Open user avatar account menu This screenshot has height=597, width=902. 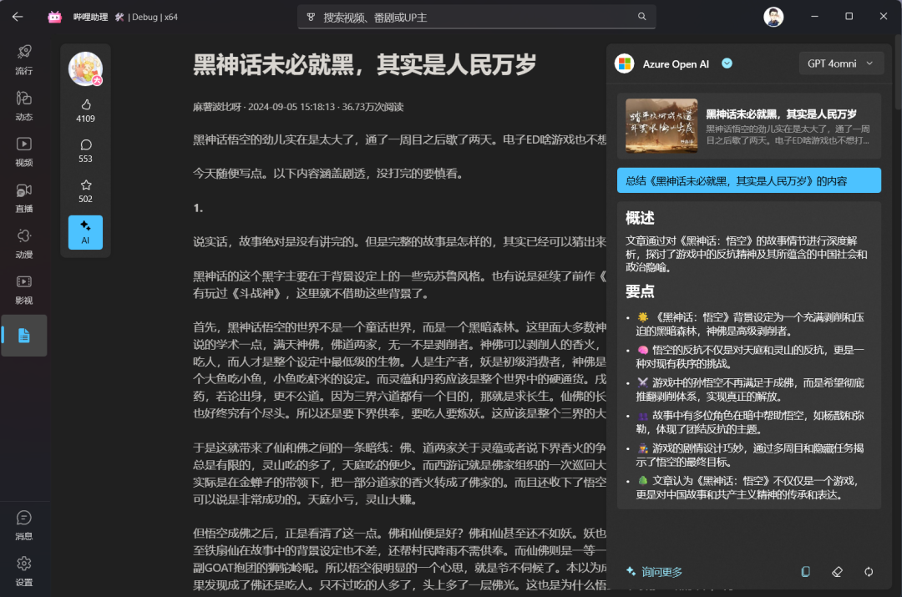pos(773,17)
